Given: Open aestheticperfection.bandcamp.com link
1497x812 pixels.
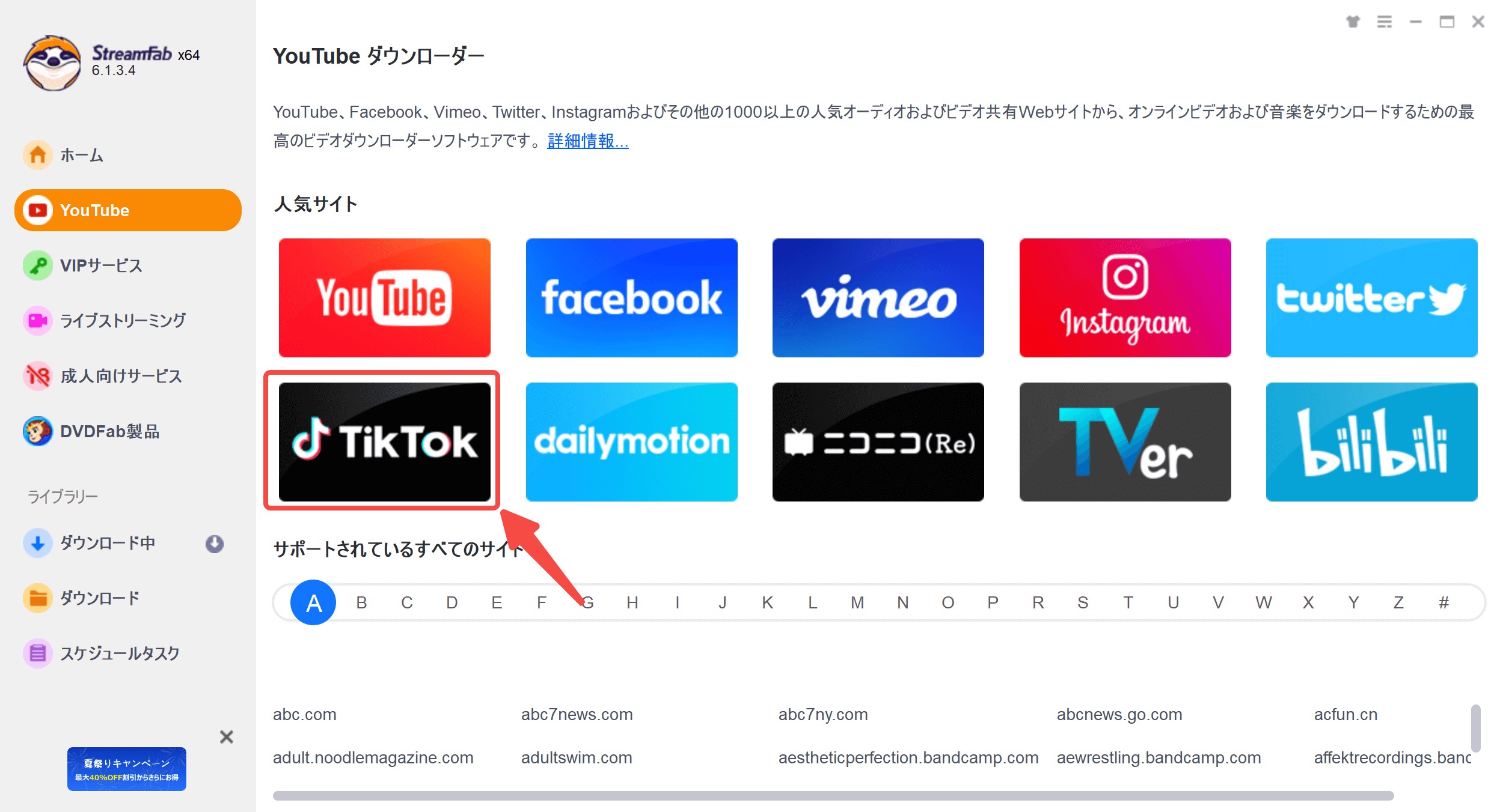Looking at the screenshot, I should (908, 758).
